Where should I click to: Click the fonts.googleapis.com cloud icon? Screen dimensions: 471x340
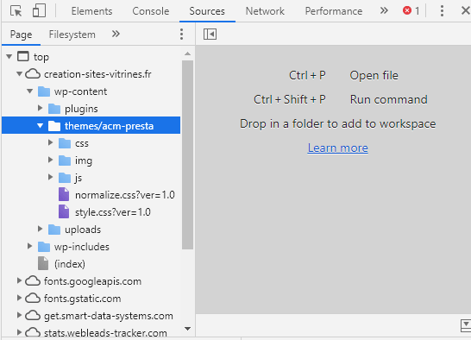click(x=33, y=280)
